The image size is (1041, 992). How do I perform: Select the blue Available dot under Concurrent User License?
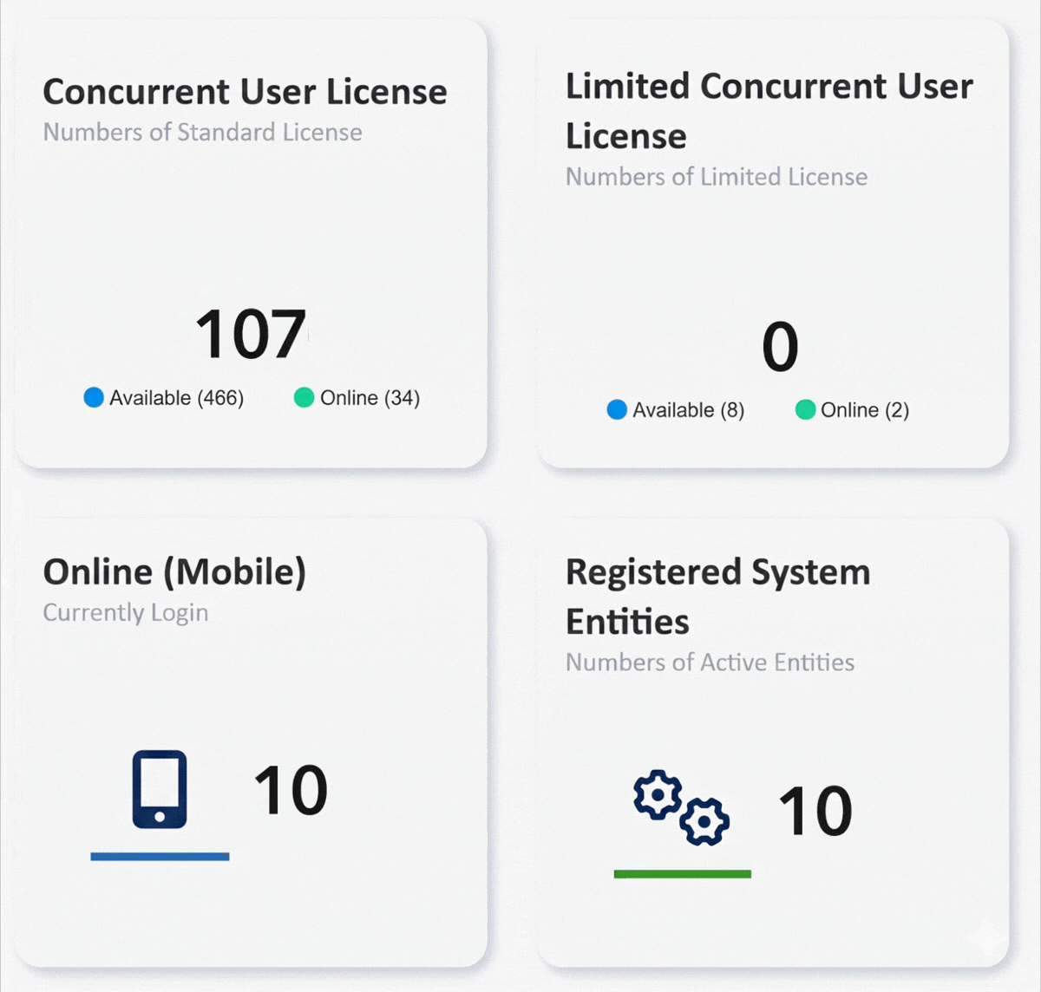point(93,398)
